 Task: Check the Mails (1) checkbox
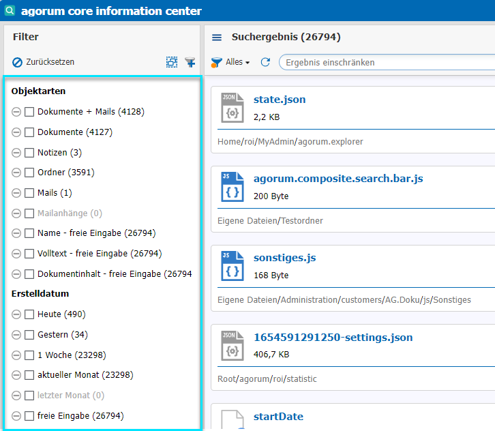[x=29, y=193]
